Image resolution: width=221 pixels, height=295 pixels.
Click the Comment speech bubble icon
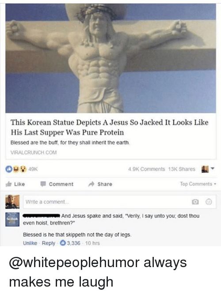43,184
